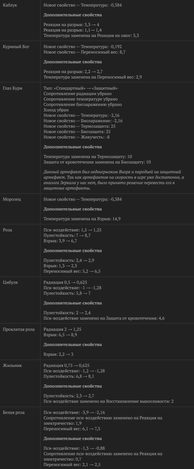The height and width of the screenshot is (469, 194).
Task: Select the Проклятая роза row label
Action: [x=19, y=329]
